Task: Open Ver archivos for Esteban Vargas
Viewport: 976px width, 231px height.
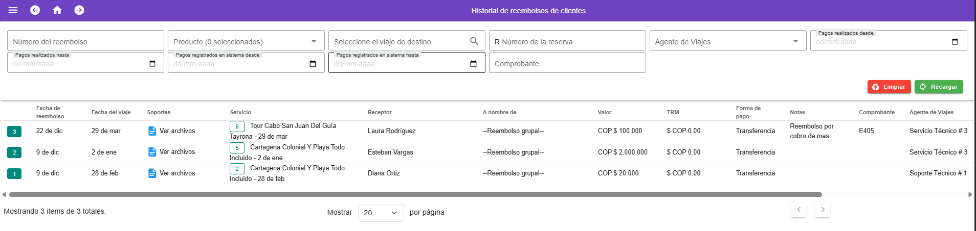Action: coord(177,152)
